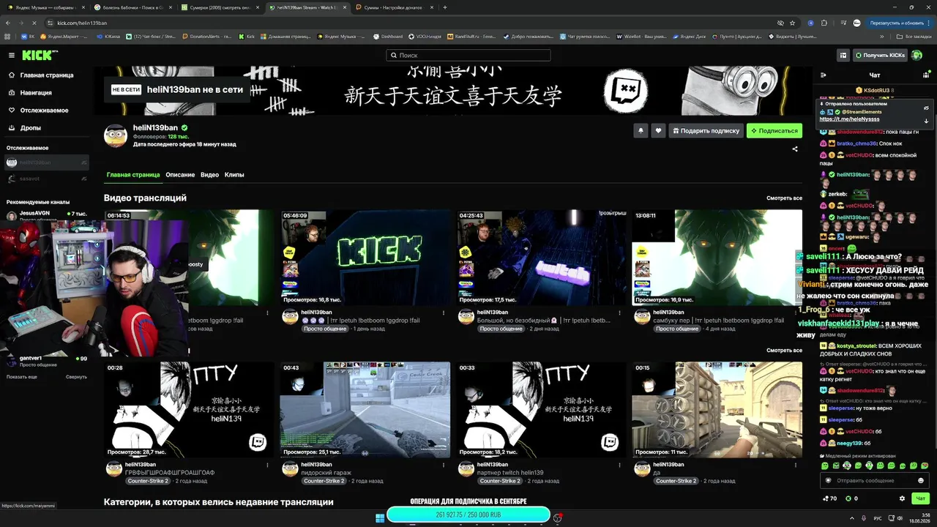Collapse the chat panel with arrow icon
This screenshot has height=527, width=937.
(x=823, y=75)
